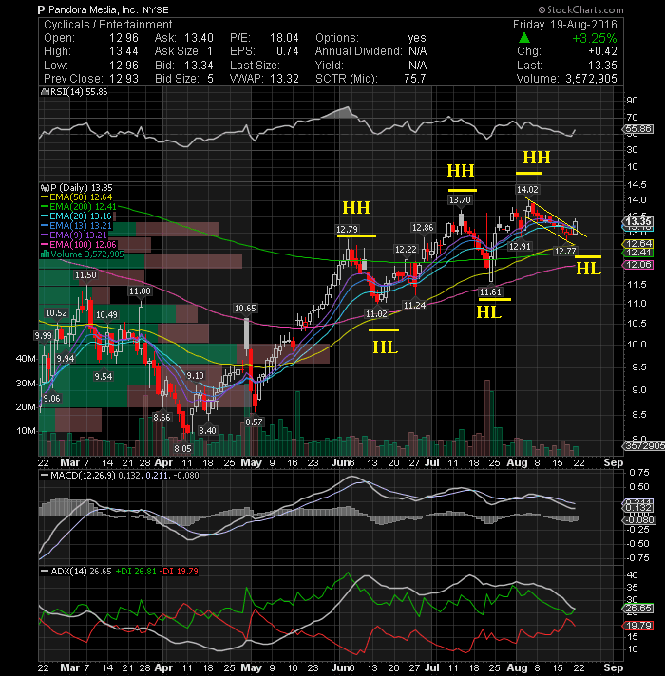Click the +3.25% percent change value

point(595,38)
